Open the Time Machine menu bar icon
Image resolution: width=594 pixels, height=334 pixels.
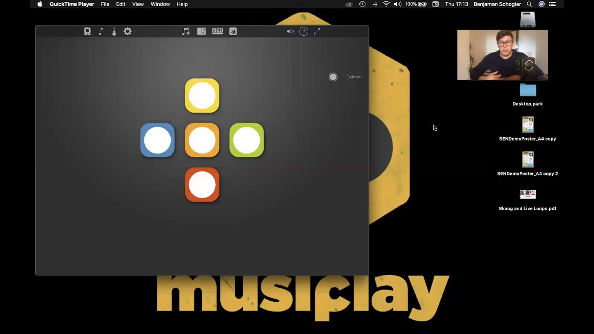[362, 4]
